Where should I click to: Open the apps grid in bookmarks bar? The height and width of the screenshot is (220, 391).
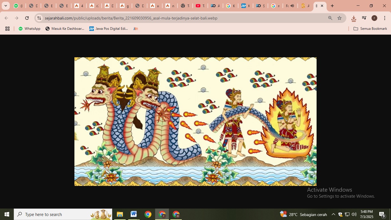7,29
